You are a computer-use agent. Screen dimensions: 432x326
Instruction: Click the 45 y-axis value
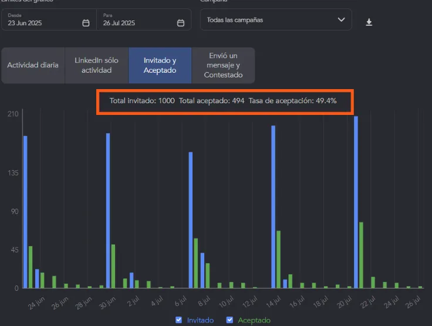[15, 250]
